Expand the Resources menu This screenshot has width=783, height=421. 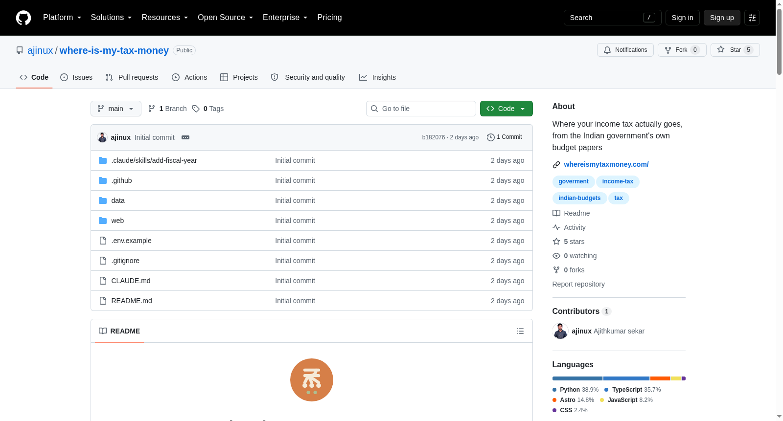pos(164,18)
